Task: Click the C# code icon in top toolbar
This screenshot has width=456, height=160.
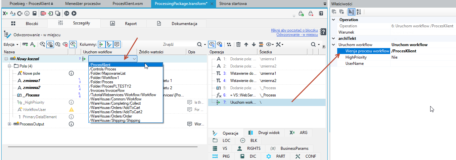Action: click(20, 13)
